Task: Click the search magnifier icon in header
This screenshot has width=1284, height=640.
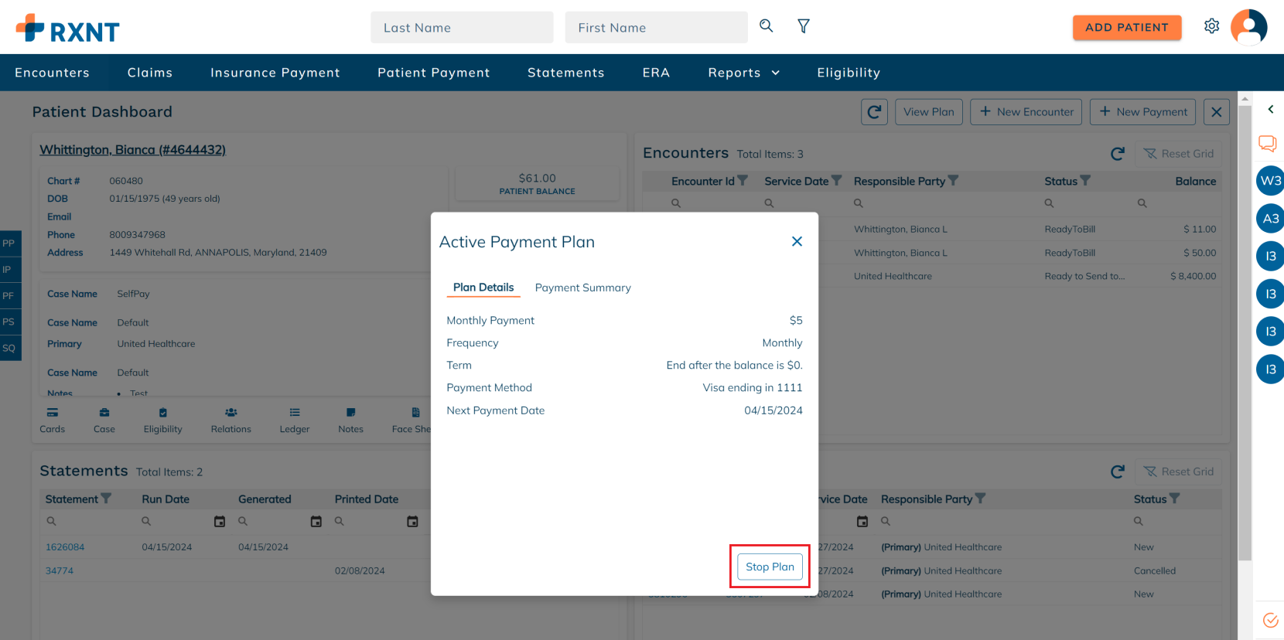Action: point(766,26)
